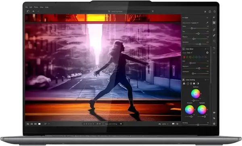
Task: Open the Edit sliders panel icon
Action: (214, 23)
